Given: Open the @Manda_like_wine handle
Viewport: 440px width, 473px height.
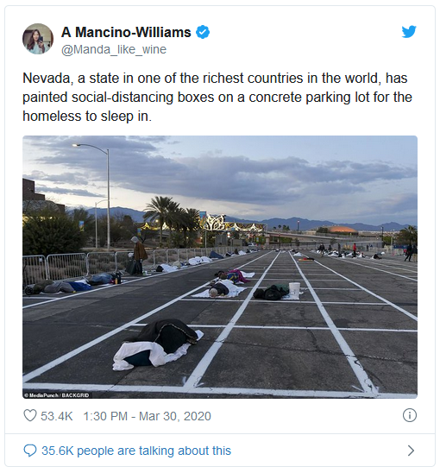Looking at the screenshot, I should point(114,49).
